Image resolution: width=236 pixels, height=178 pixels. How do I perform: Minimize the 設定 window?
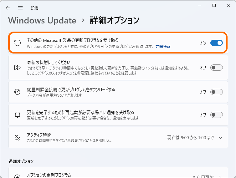(x=200, y=5)
